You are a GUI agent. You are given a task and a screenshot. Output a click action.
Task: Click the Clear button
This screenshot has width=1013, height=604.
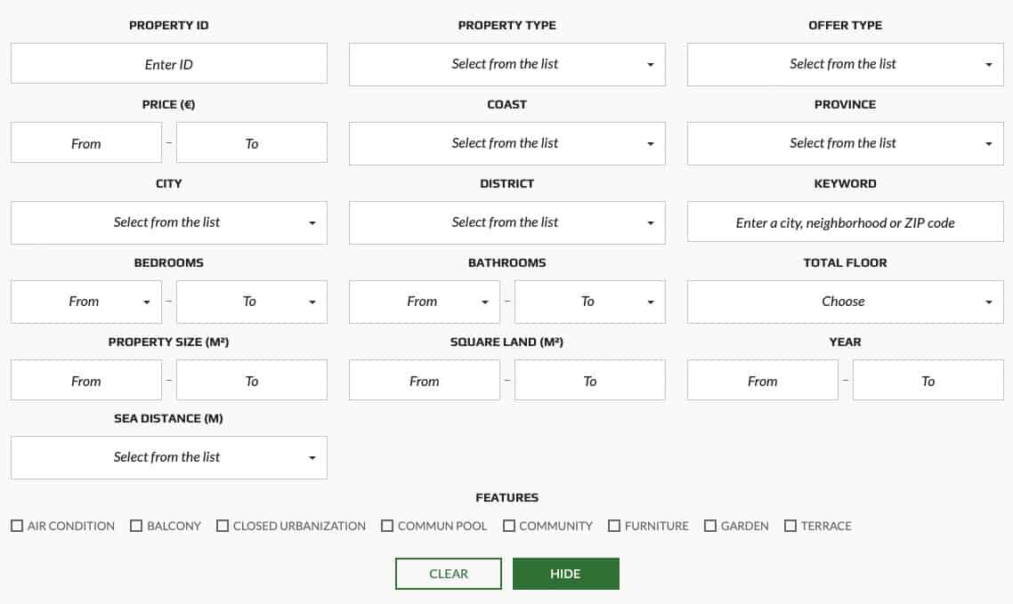pyautogui.click(x=449, y=574)
